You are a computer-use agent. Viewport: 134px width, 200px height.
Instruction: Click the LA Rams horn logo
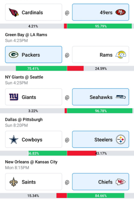pyautogui.click(x=121, y=55)
